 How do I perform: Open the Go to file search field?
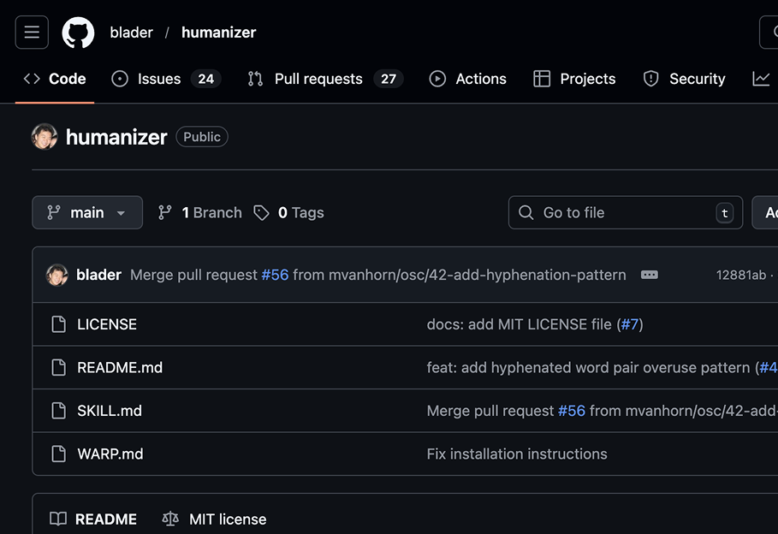pos(625,212)
